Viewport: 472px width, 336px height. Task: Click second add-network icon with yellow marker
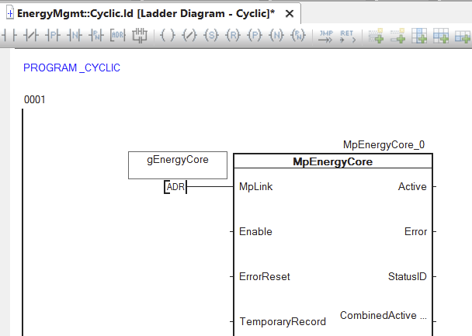coord(397,36)
